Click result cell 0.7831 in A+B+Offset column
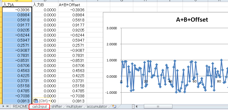Image resolution: width=228 pixels, height=110 pixels. click(x=72, y=55)
